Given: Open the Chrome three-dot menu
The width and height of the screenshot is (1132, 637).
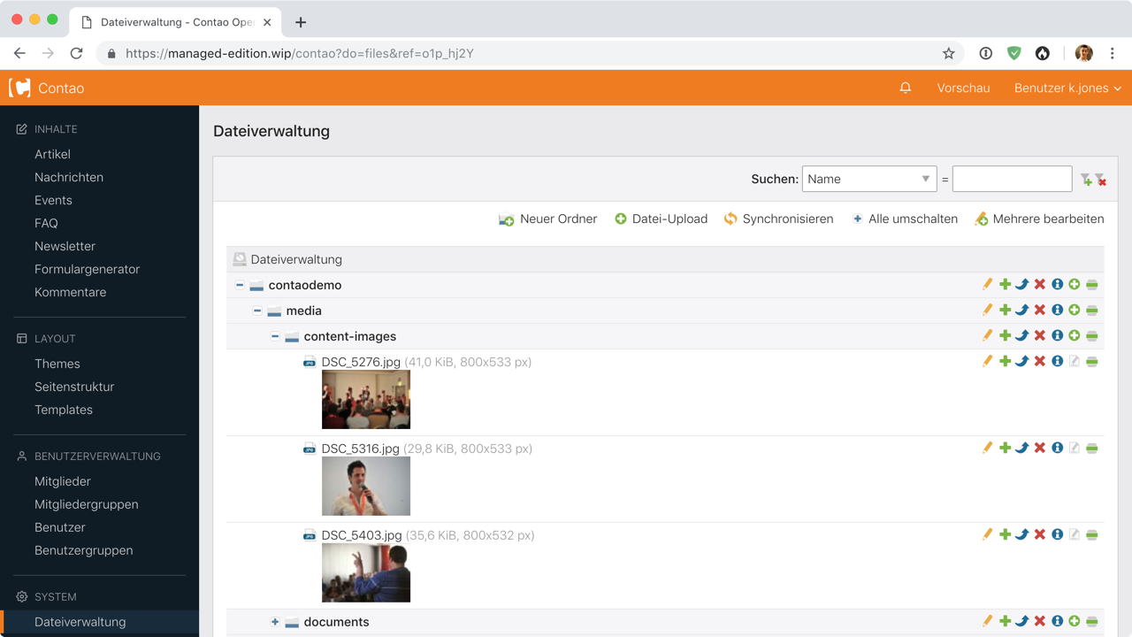Looking at the screenshot, I should click(x=1113, y=53).
